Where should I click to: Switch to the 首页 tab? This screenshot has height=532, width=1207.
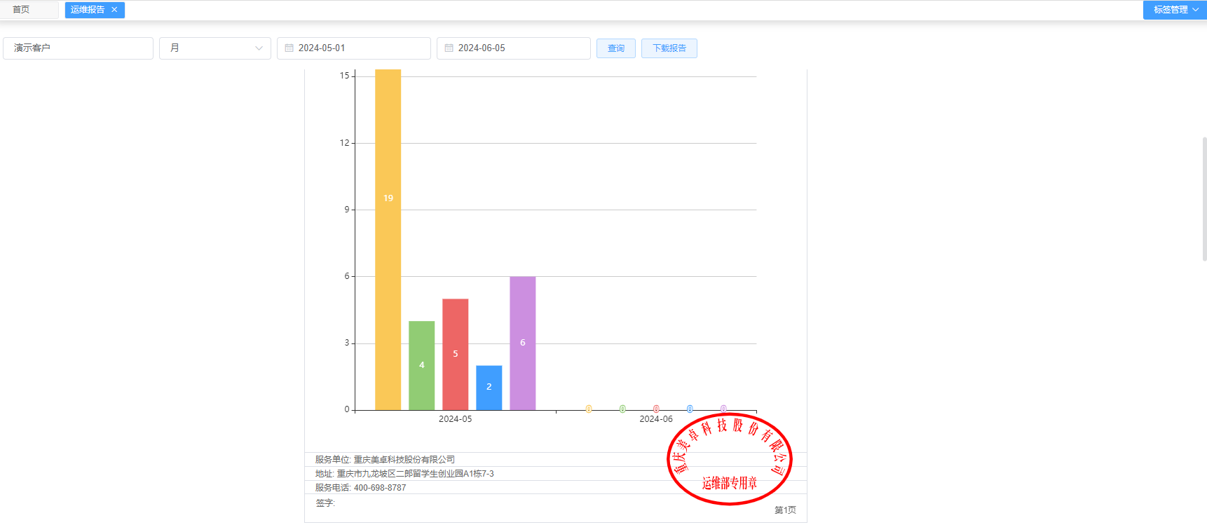click(22, 10)
